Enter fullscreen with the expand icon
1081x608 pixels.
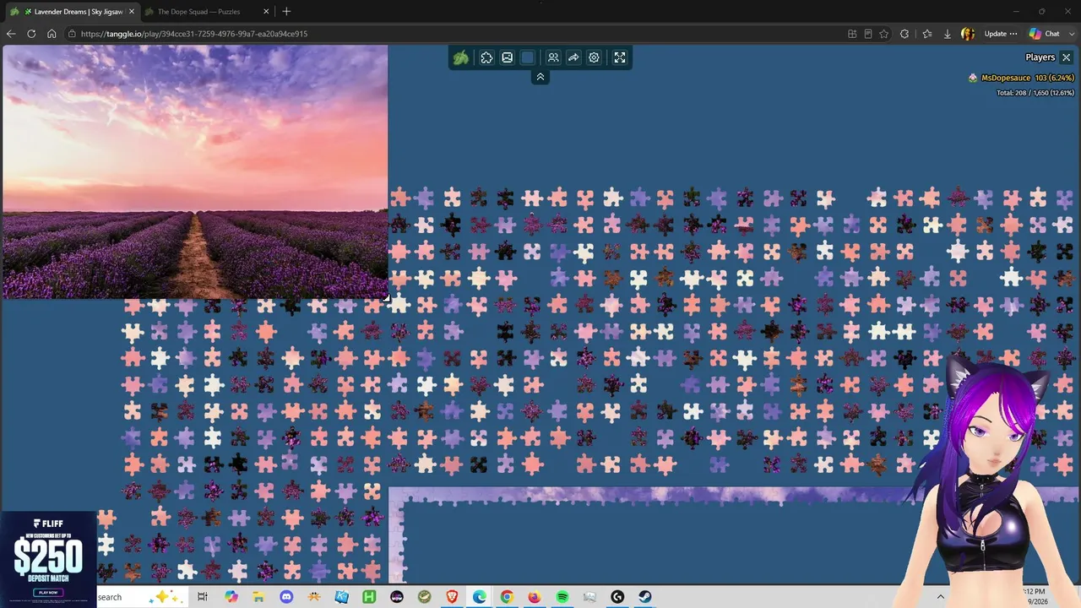pos(620,57)
